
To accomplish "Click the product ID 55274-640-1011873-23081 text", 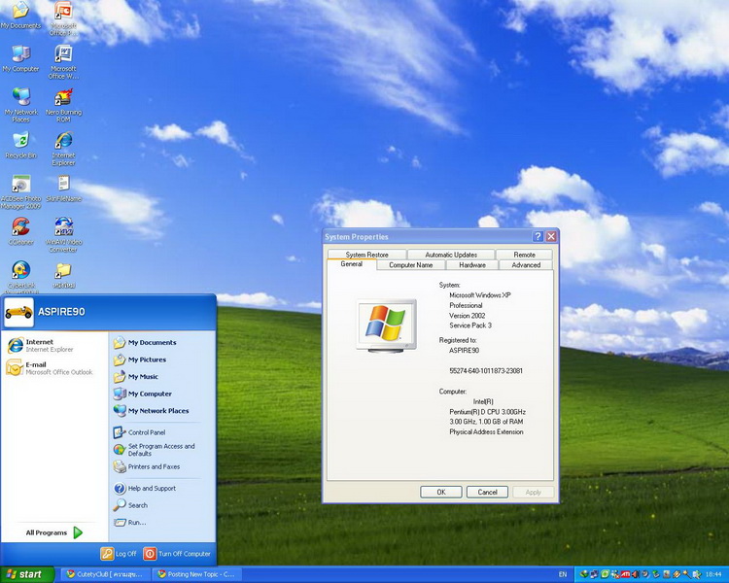I will 486,371.
